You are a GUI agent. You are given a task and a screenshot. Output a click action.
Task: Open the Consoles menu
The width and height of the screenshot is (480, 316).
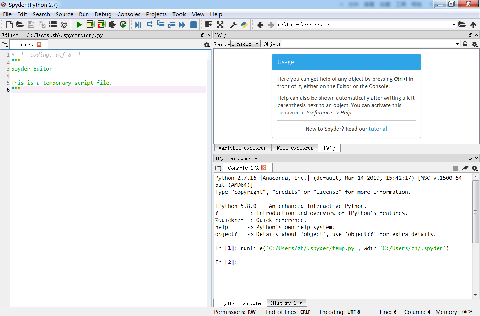click(129, 14)
